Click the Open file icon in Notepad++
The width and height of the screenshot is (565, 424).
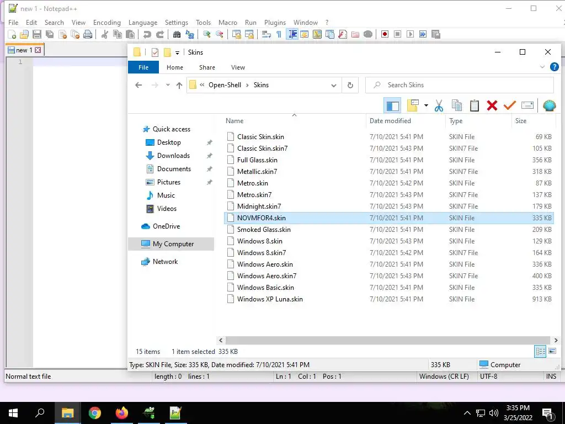click(24, 34)
